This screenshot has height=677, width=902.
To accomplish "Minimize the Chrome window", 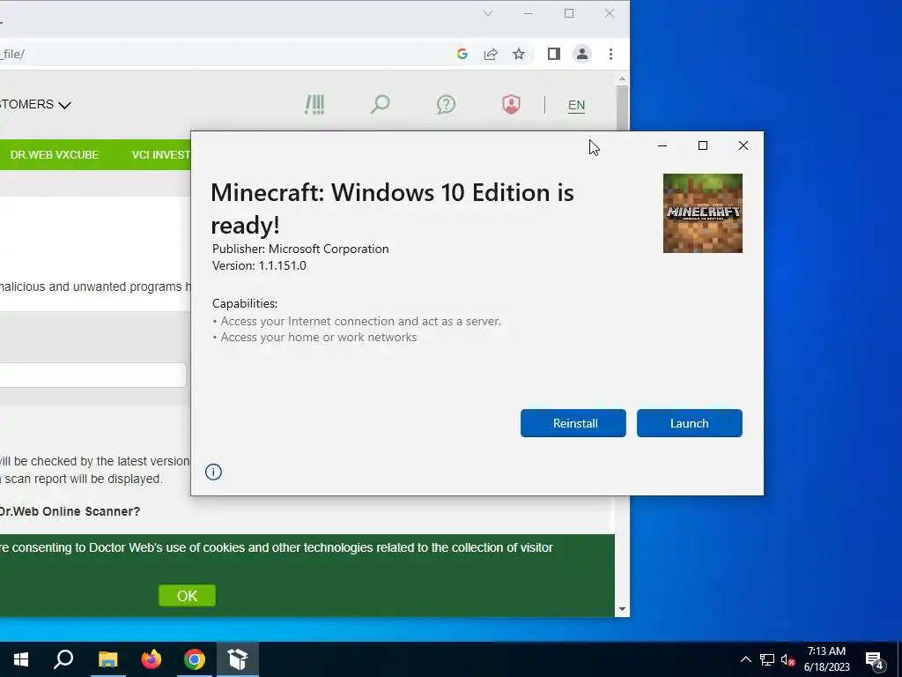I will 529,13.
